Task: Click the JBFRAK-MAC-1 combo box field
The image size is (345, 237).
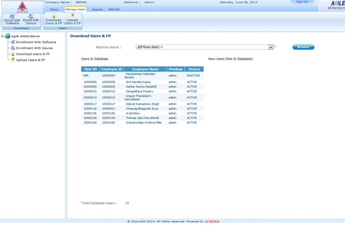Action: (x=204, y=47)
